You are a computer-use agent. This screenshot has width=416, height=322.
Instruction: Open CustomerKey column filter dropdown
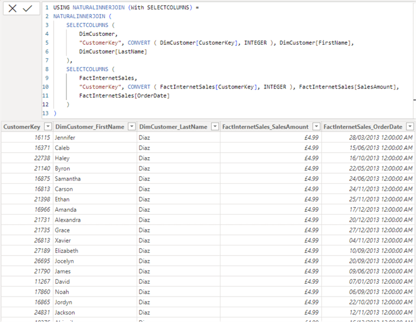point(48,127)
